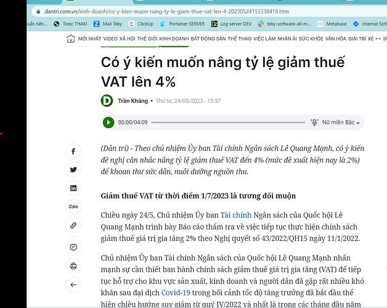
Task: Go back using left arrow icon
Action: (73, 285)
